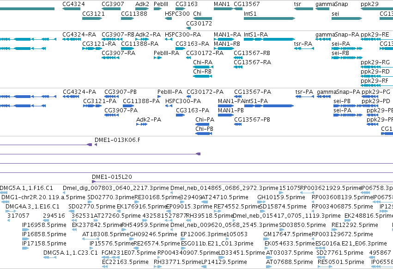Select the IntS1-PA protein glyph

point(269,106)
